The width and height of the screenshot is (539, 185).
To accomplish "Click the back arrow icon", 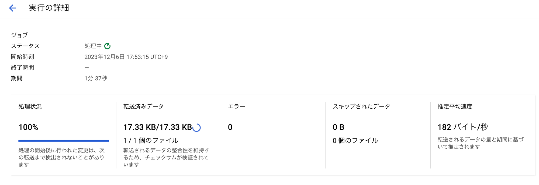I will click(13, 8).
